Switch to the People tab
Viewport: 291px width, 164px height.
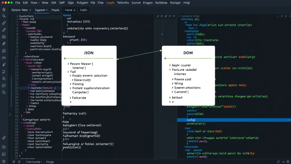click(x=55, y=10)
